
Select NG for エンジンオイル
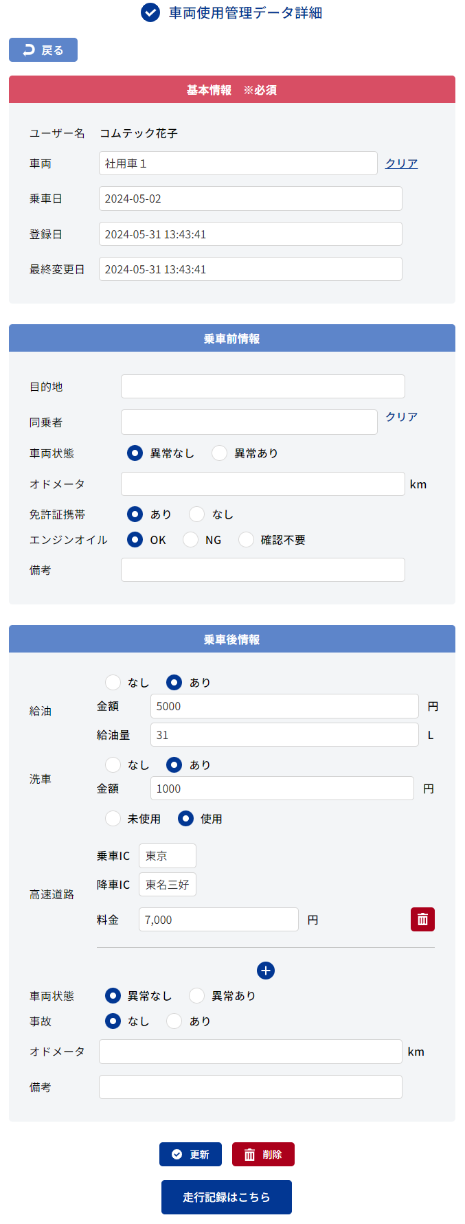pos(191,540)
